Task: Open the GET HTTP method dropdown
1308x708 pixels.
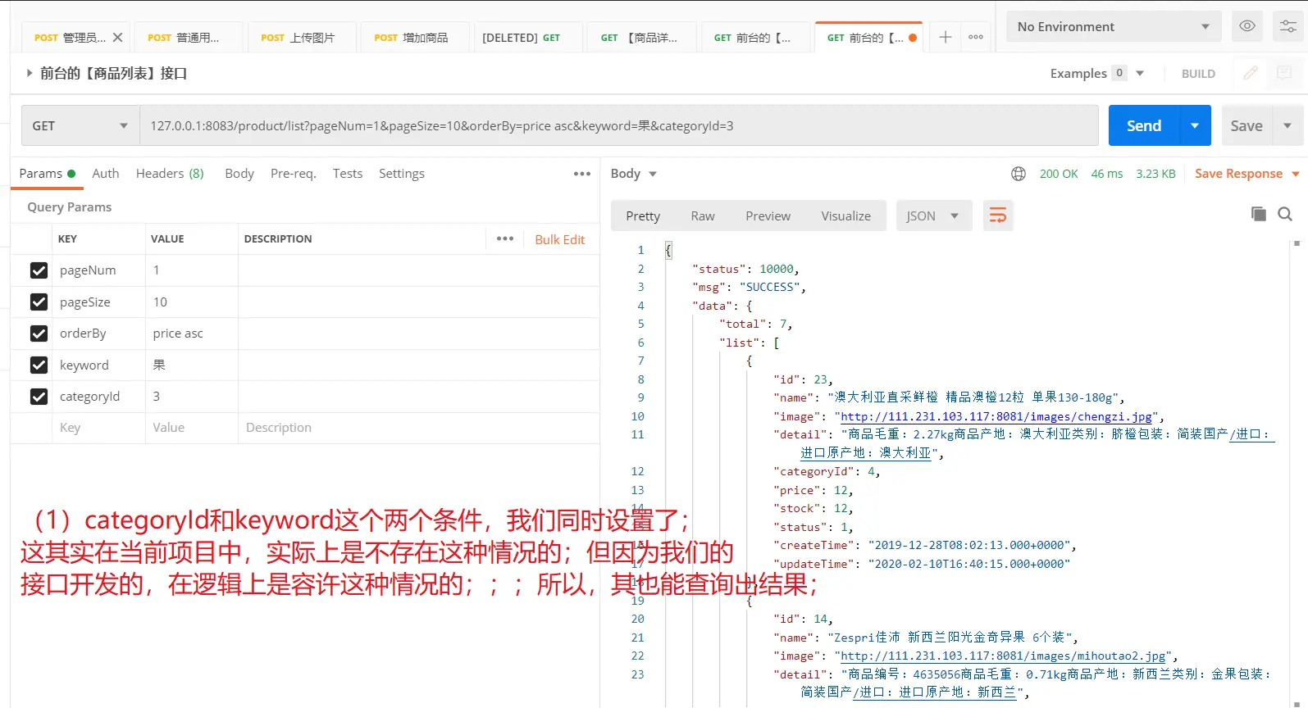Action: (80, 125)
